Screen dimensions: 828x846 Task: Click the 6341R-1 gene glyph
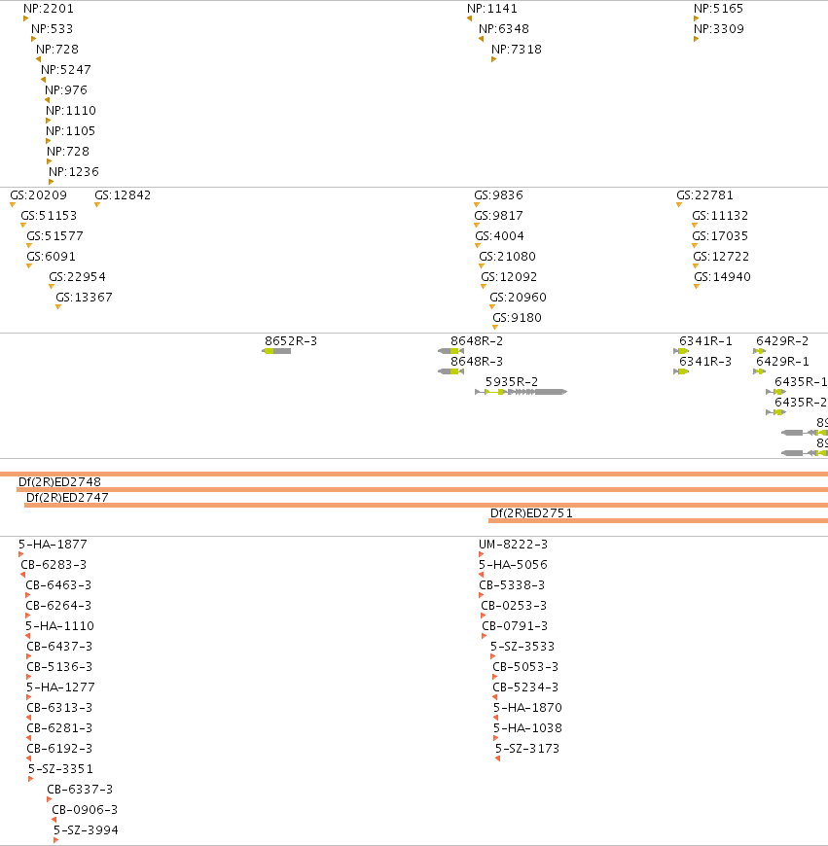click(x=681, y=351)
